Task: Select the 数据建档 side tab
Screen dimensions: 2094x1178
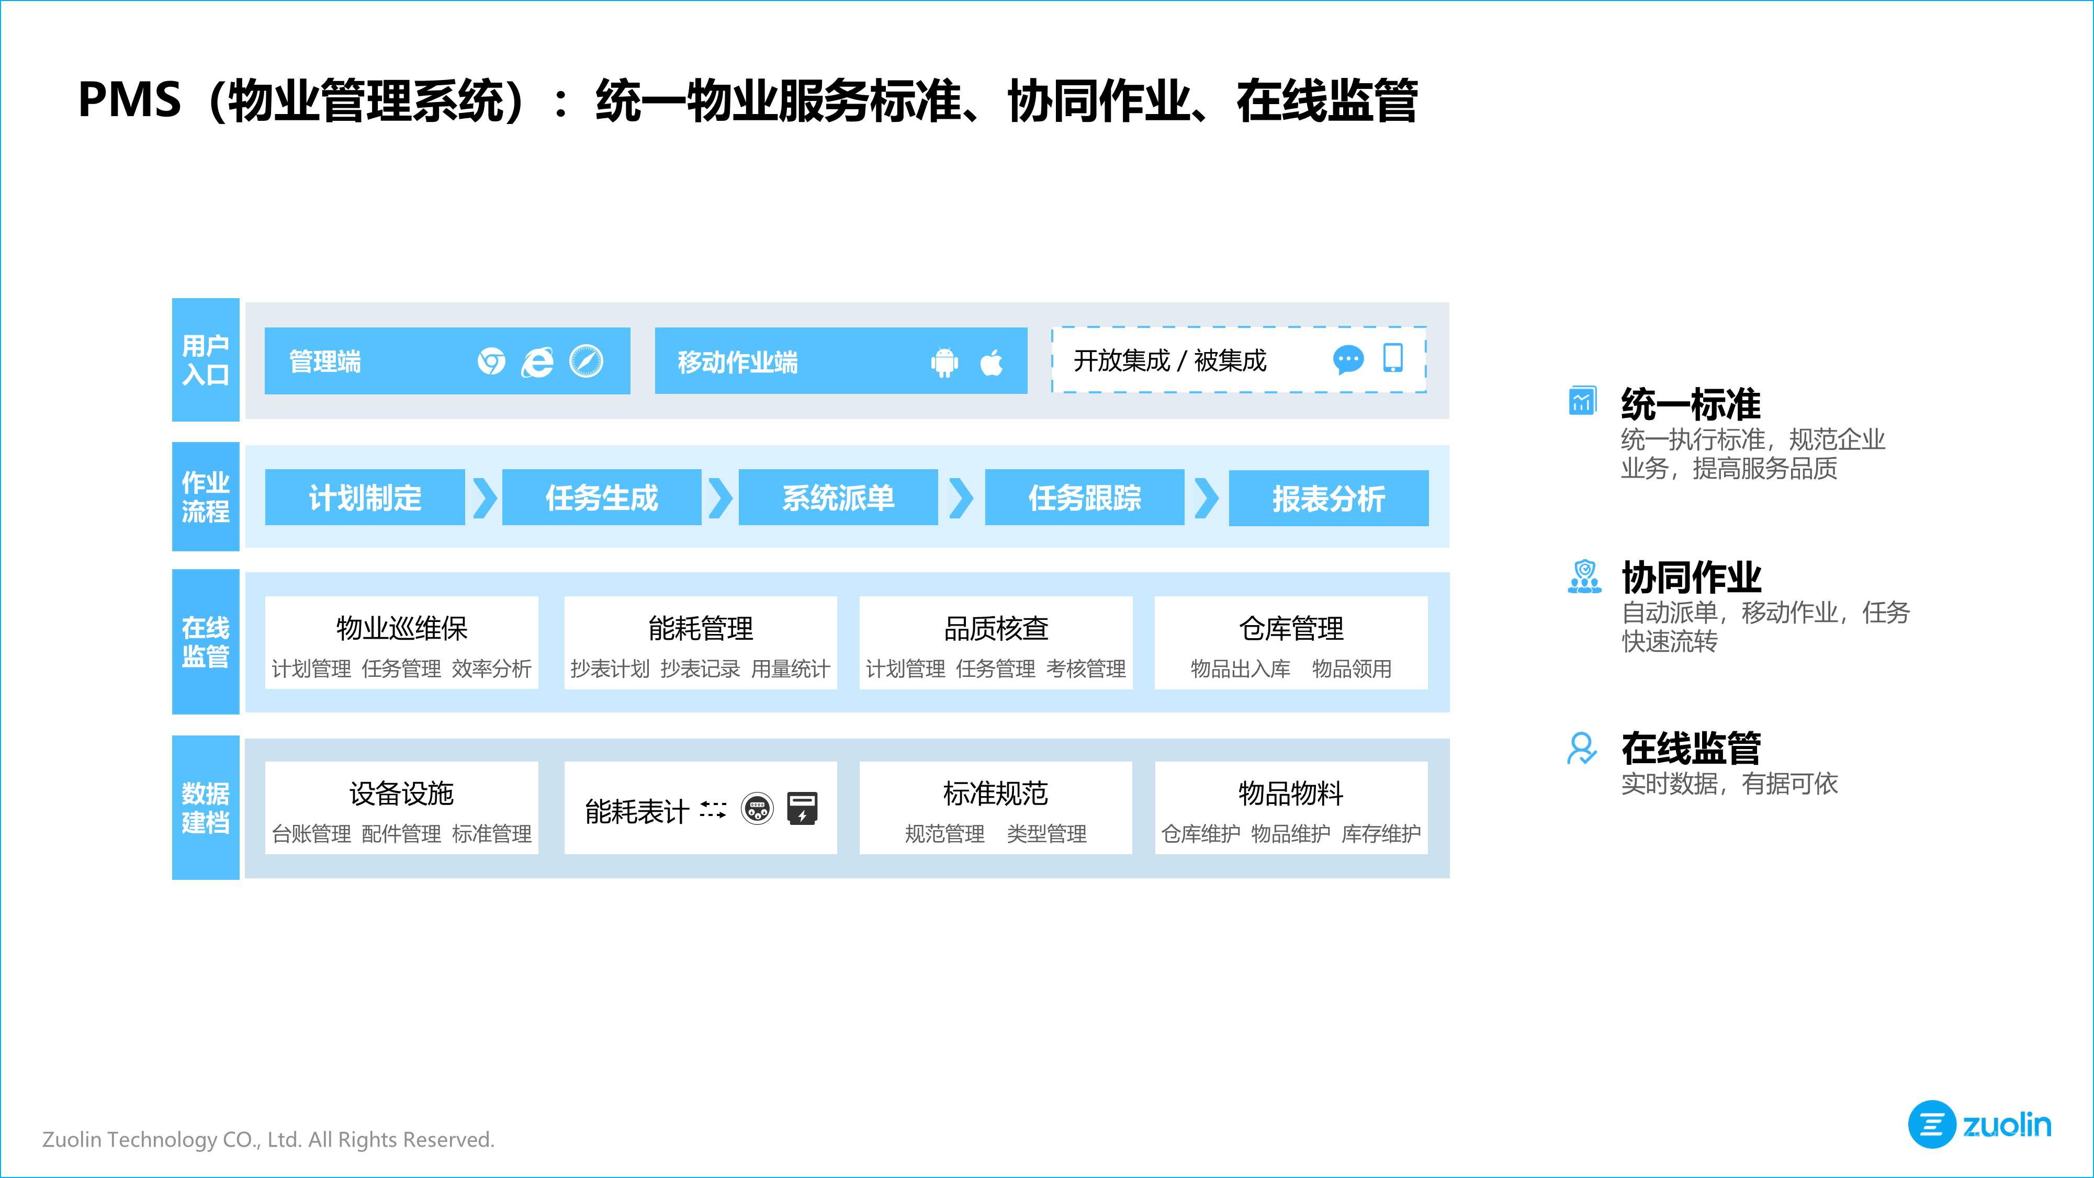Action: click(x=206, y=808)
